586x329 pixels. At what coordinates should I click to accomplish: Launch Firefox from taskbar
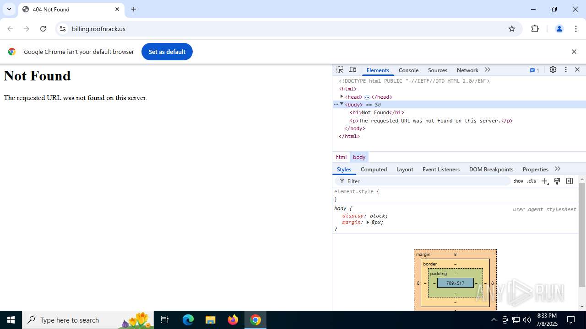[x=233, y=320]
